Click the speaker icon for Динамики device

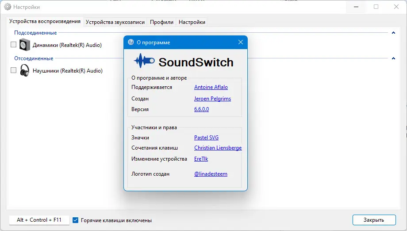(x=25, y=45)
